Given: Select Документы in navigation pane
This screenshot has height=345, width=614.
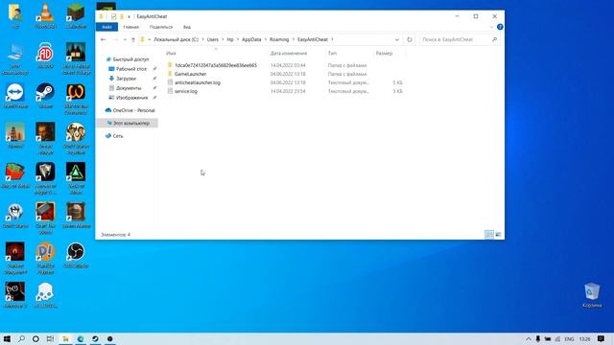Looking at the screenshot, I should (128, 88).
